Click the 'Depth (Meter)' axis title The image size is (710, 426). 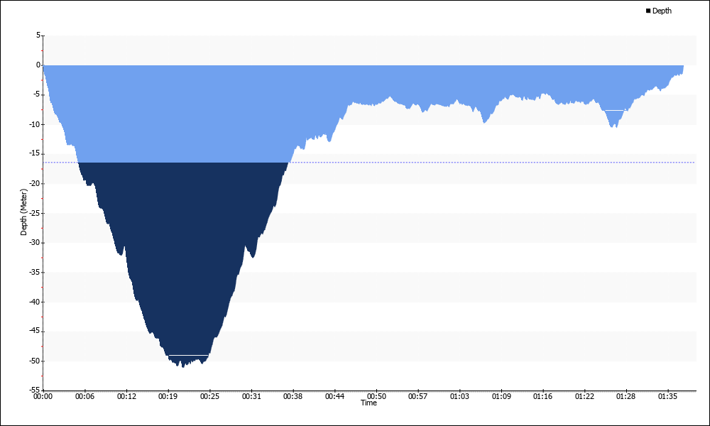click(x=23, y=212)
